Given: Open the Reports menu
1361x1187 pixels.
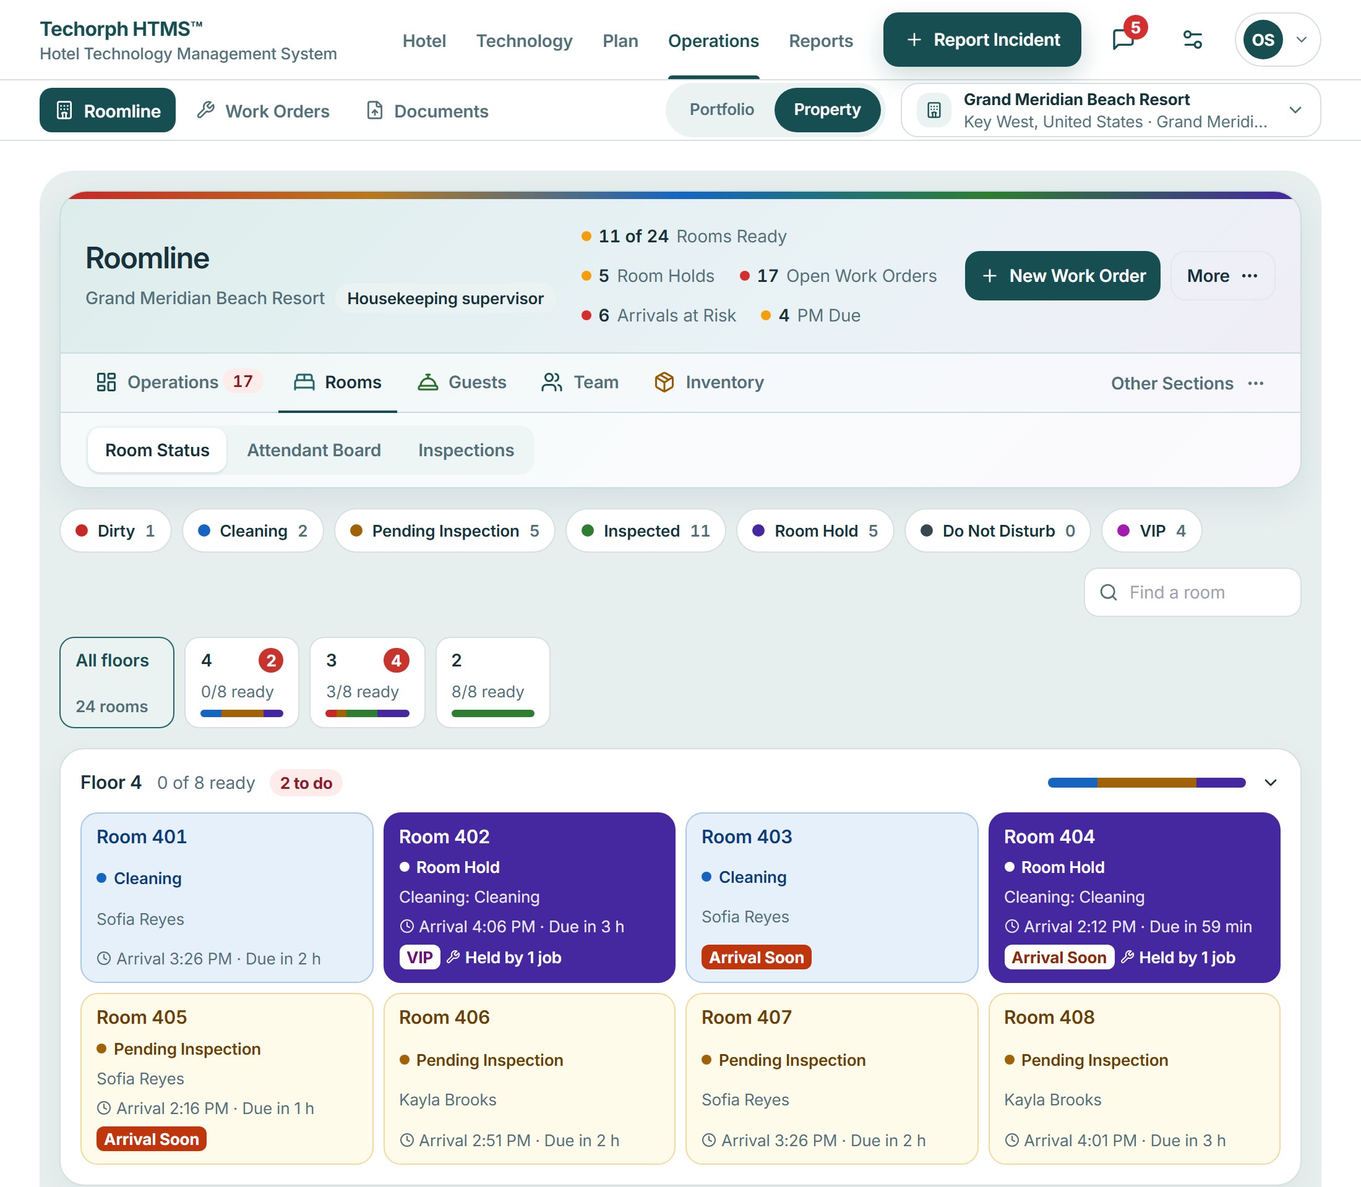Looking at the screenshot, I should [820, 40].
